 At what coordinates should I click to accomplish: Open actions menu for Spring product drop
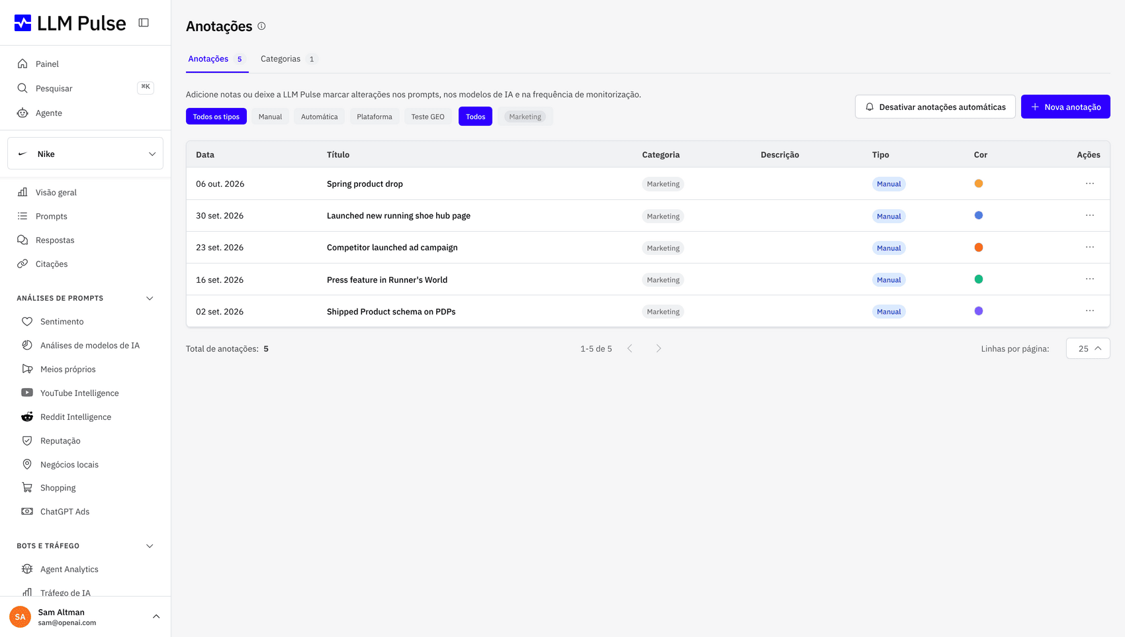click(1090, 183)
